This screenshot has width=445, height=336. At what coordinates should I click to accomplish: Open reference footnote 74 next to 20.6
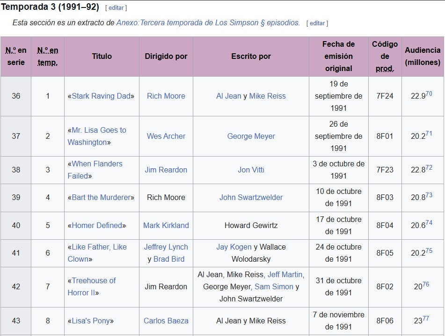pyautogui.click(x=429, y=223)
